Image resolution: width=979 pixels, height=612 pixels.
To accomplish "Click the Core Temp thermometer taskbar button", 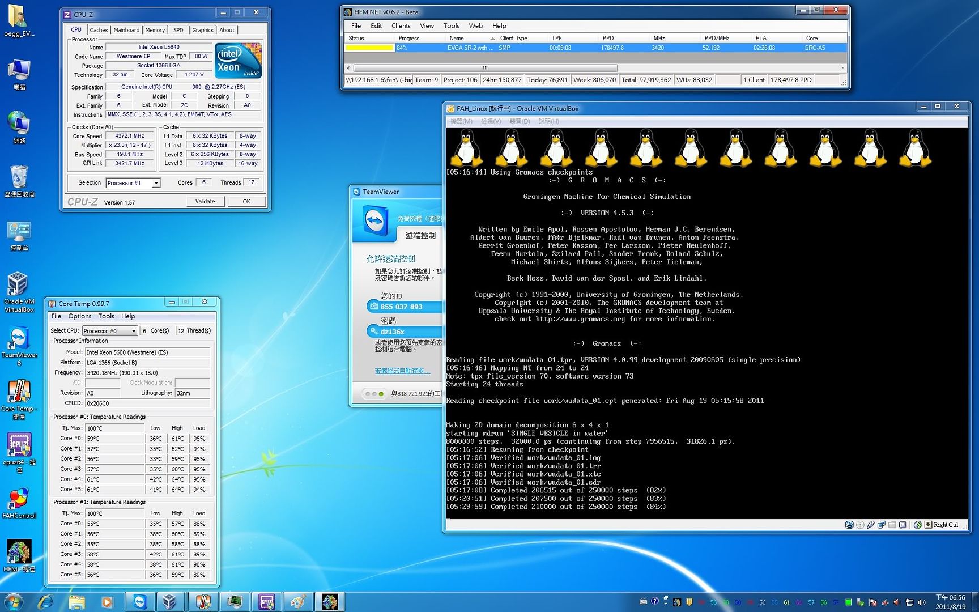I will click(x=203, y=602).
